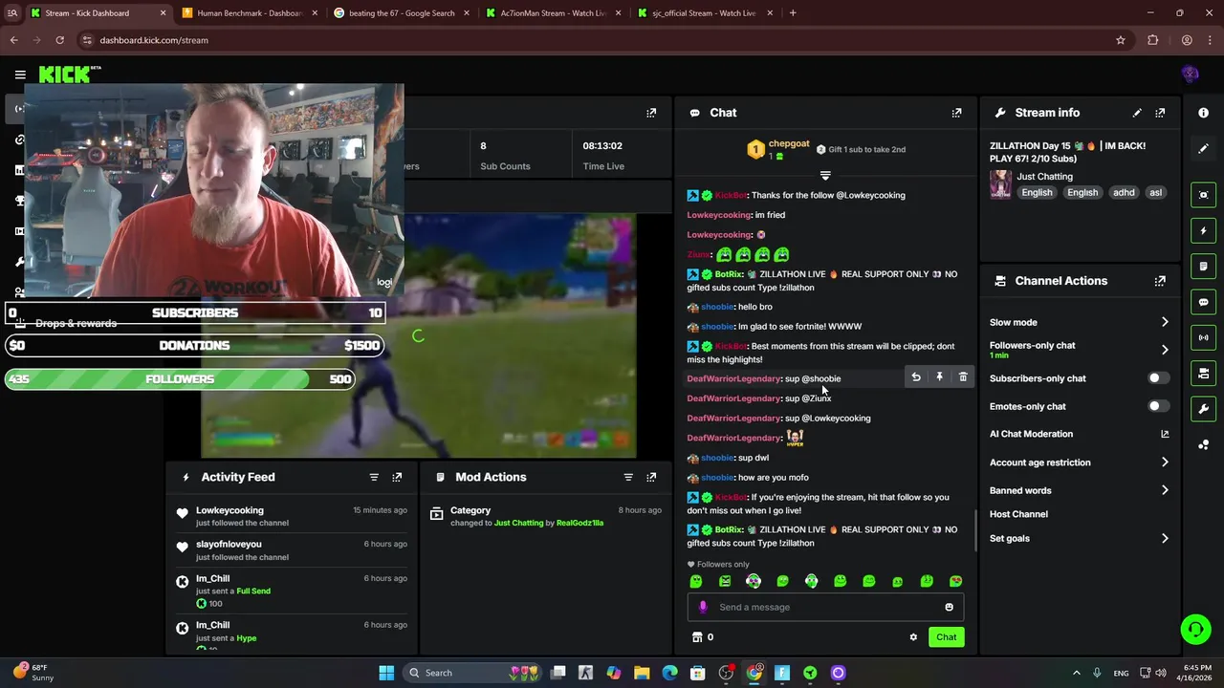This screenshot has height=688, width=1224.
Task: Toggle Subscribers-only chat switch
Action: click(1158, 378)
